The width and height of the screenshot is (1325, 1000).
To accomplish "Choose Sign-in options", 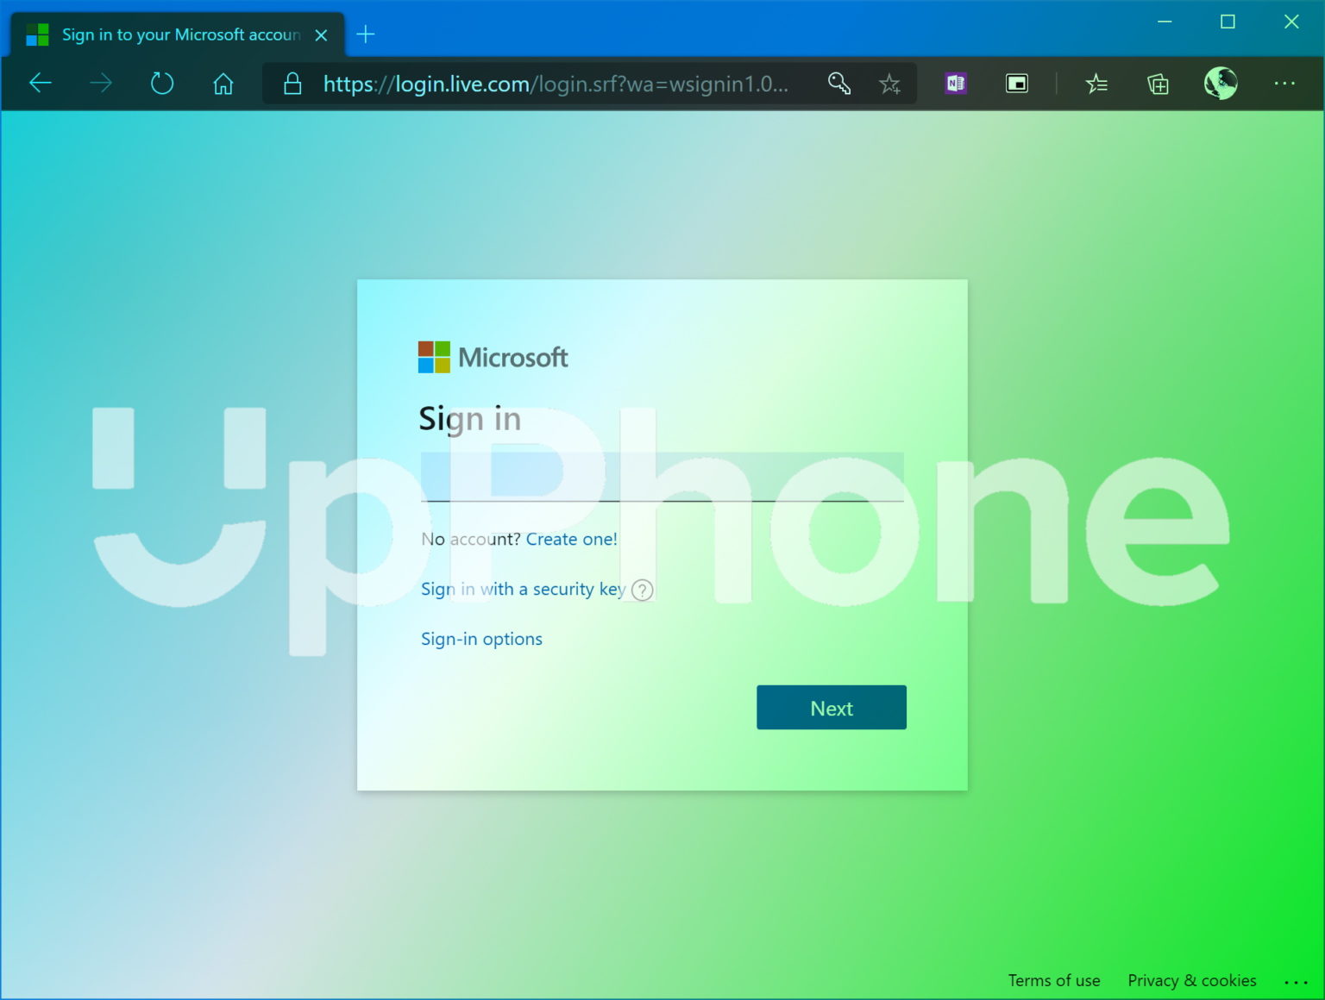I will 480,638.
